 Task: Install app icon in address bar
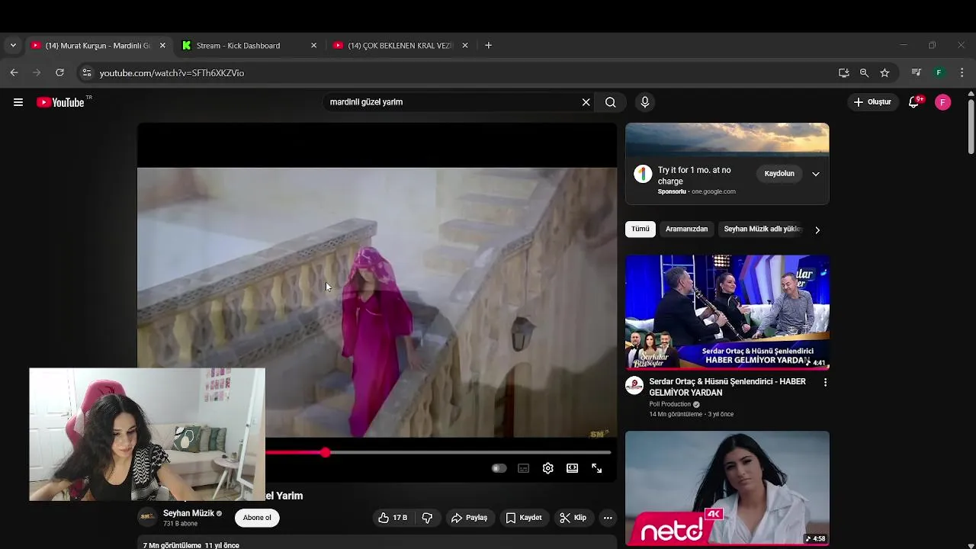(x=843, y=73)
